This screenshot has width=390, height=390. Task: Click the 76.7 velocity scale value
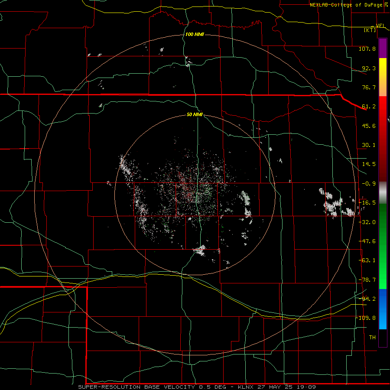(369, 87)
